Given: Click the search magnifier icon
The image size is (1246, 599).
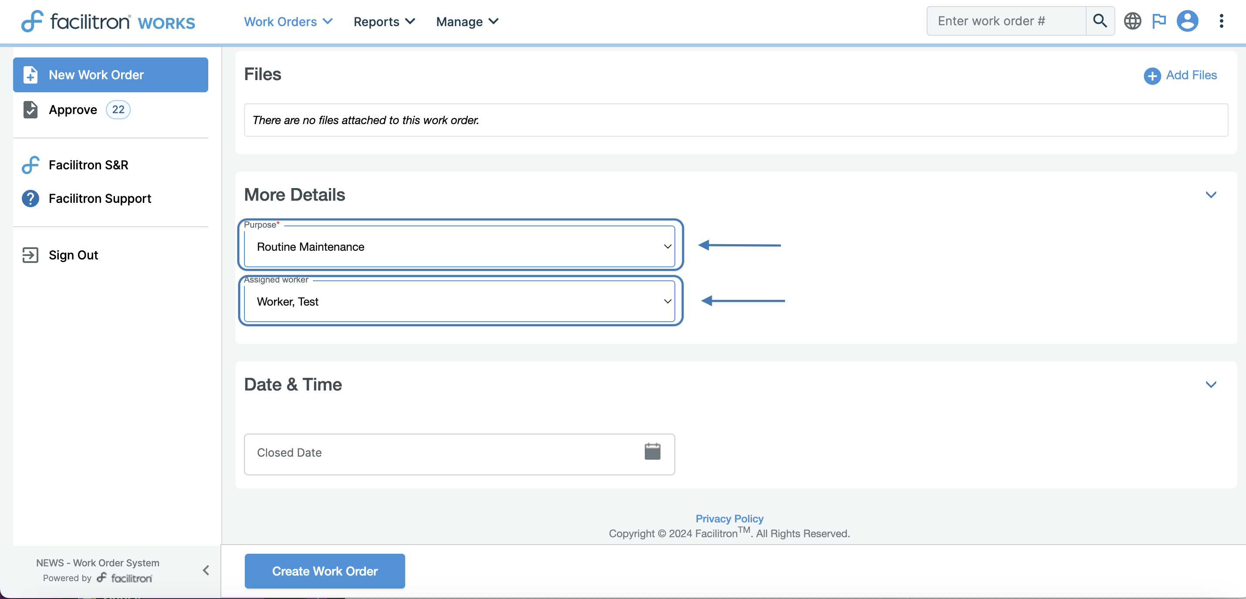Looking at the screenshot, I should pyautogui.click(x=1100, y=21).
